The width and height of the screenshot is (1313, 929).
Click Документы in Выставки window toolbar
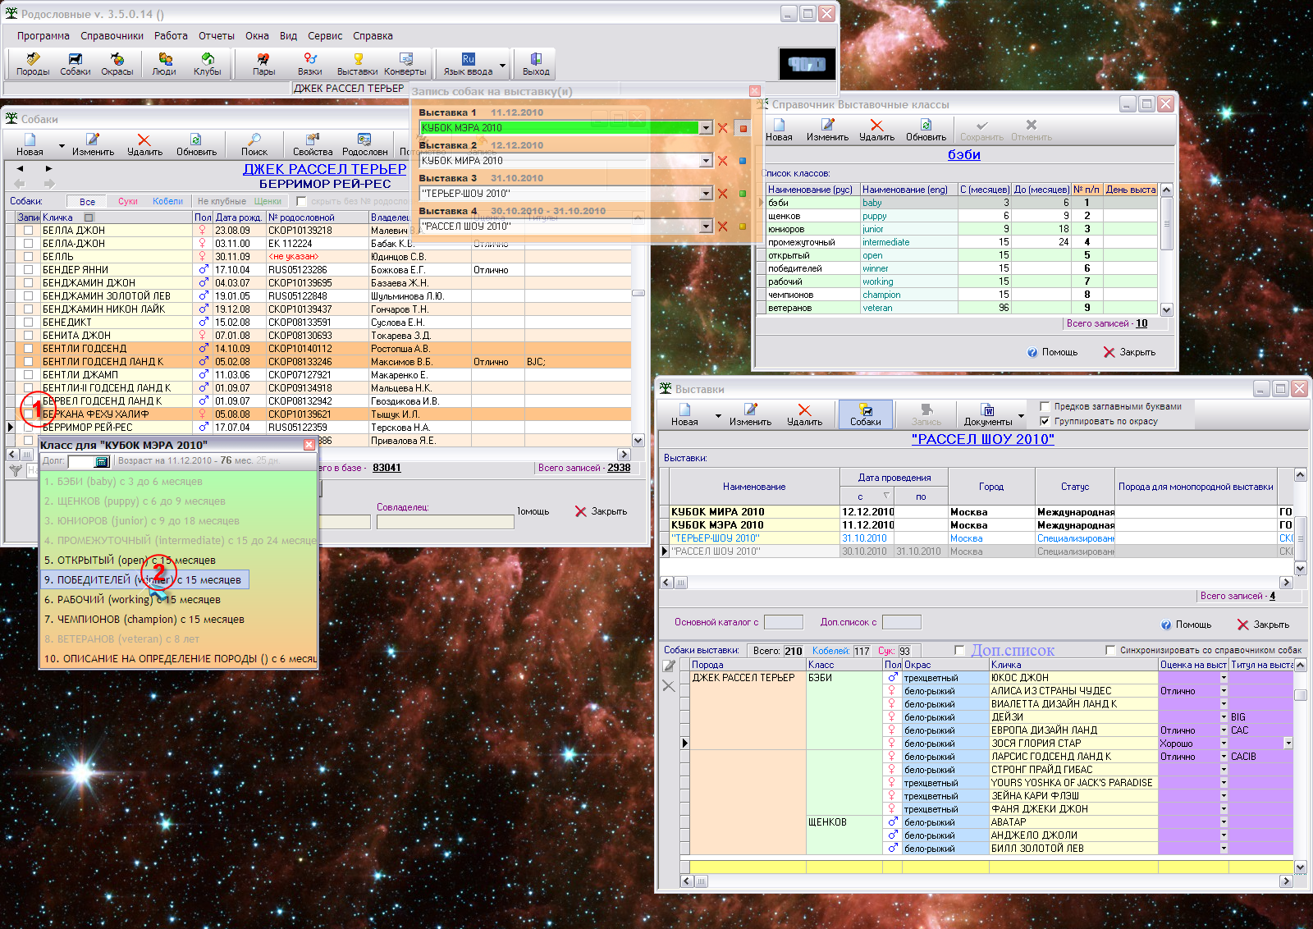click(988, 414)
